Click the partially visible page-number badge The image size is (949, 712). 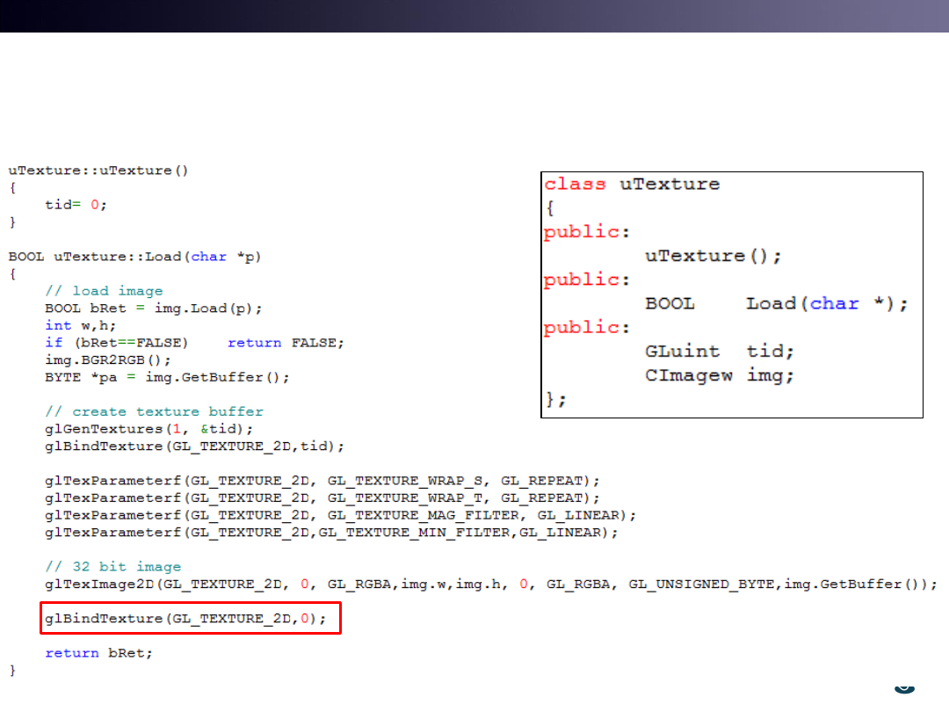[x=903, y=687]
